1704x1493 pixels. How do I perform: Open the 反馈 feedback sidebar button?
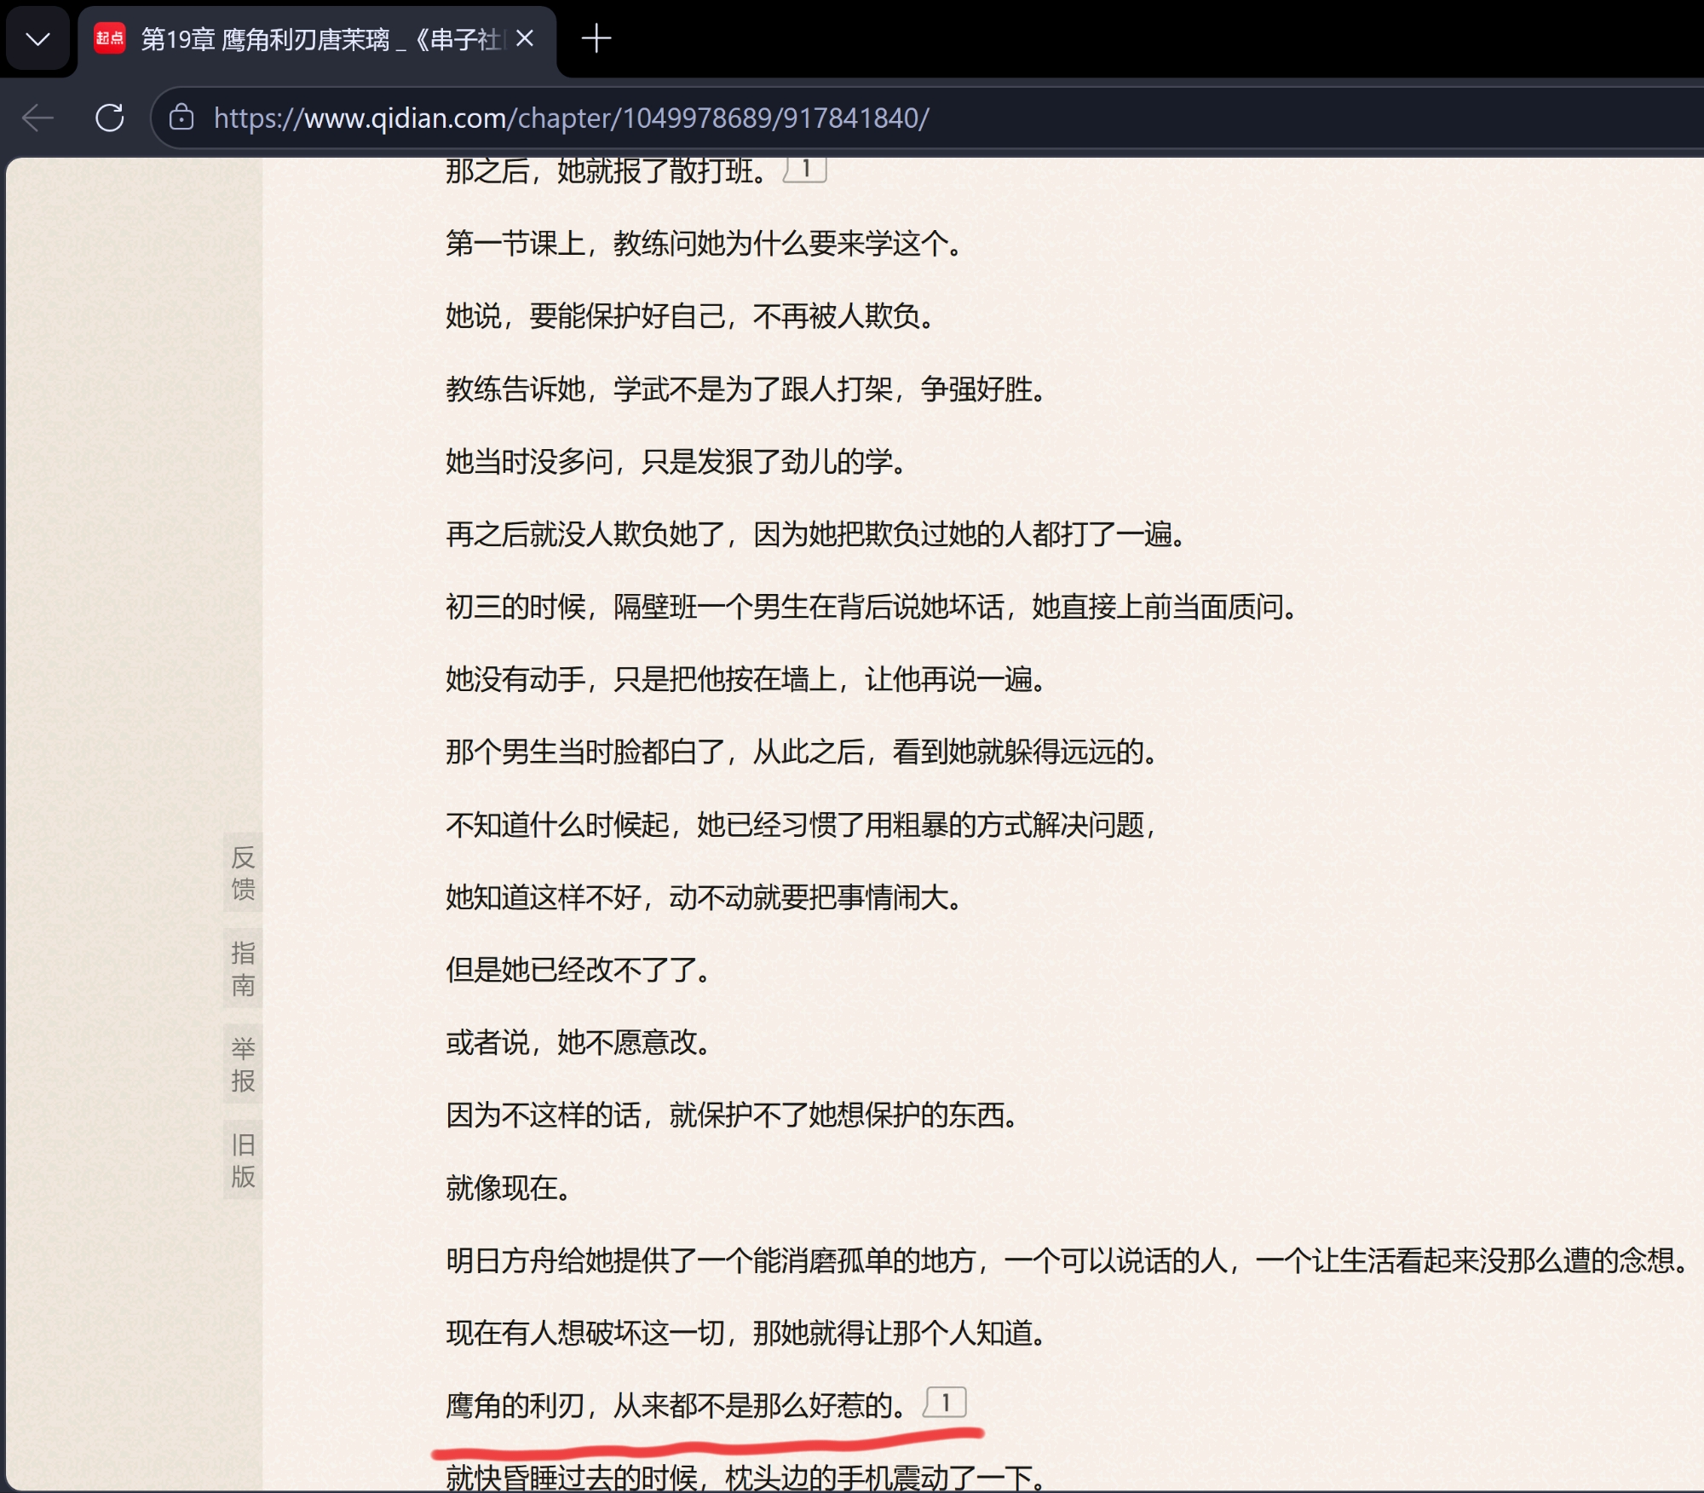click(243, 873)
